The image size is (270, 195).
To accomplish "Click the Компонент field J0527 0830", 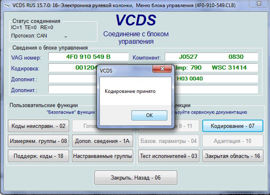I will click(x=211, y=57).
